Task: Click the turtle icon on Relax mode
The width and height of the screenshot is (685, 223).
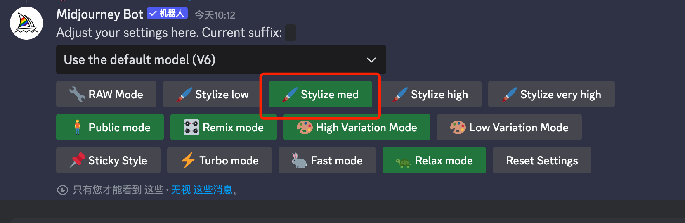Action: pos(404,161)
